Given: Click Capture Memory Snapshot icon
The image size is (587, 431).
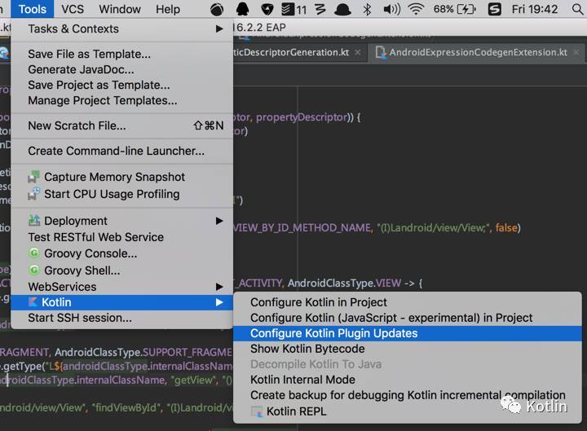Looking at the screenshot, I should 33,177.
